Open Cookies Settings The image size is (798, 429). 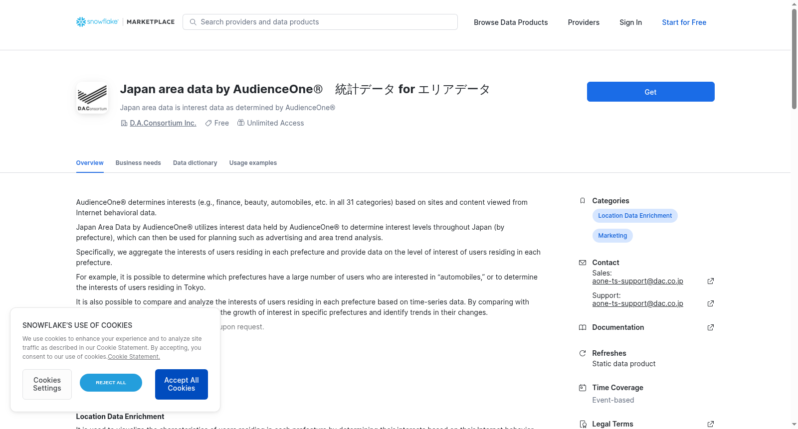[x=47, y=384]
